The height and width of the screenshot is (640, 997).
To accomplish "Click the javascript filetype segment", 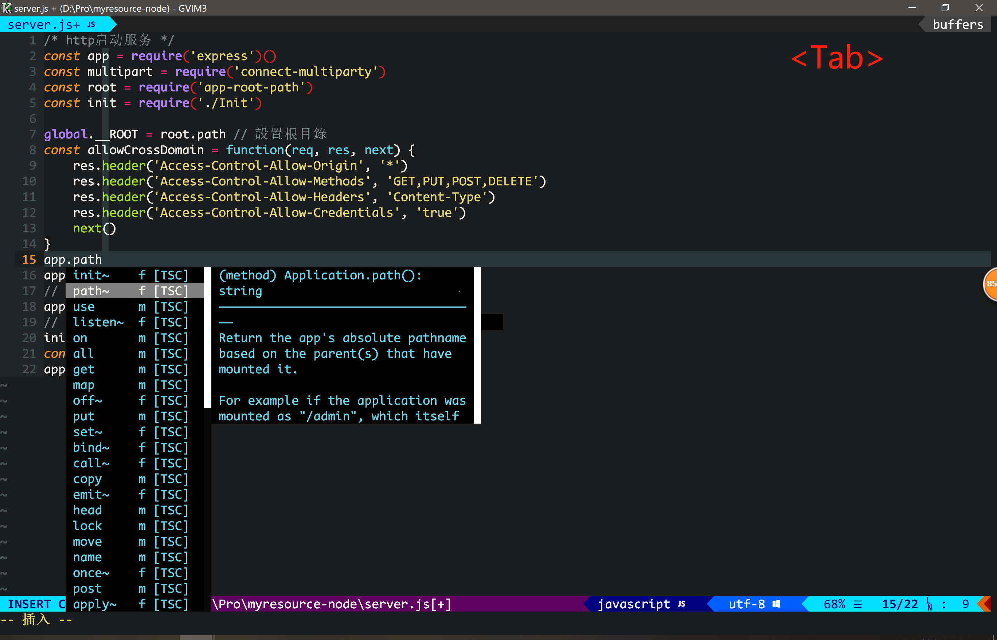I will (634, 604).
